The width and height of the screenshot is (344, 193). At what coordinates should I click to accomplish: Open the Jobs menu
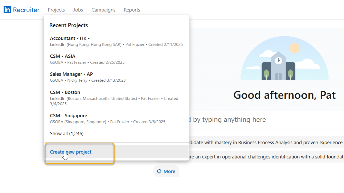coord(78,10)
